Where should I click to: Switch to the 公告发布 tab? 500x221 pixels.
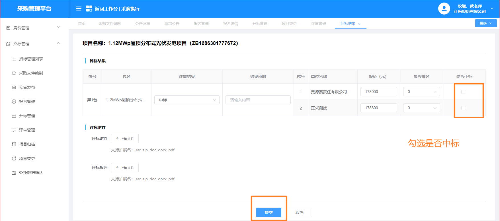tap(142, 24)
